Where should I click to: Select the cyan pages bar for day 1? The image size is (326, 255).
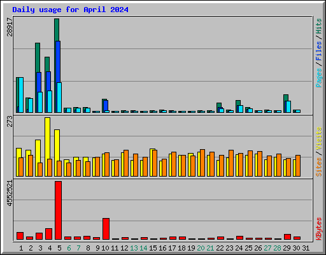click(x=21, y=95)
